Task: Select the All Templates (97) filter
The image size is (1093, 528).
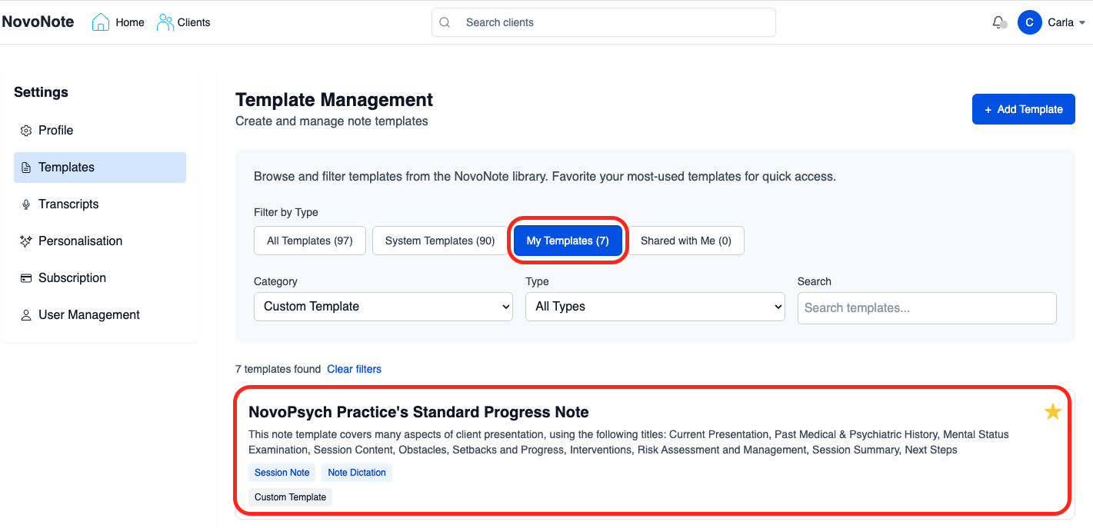Action: 309,241
